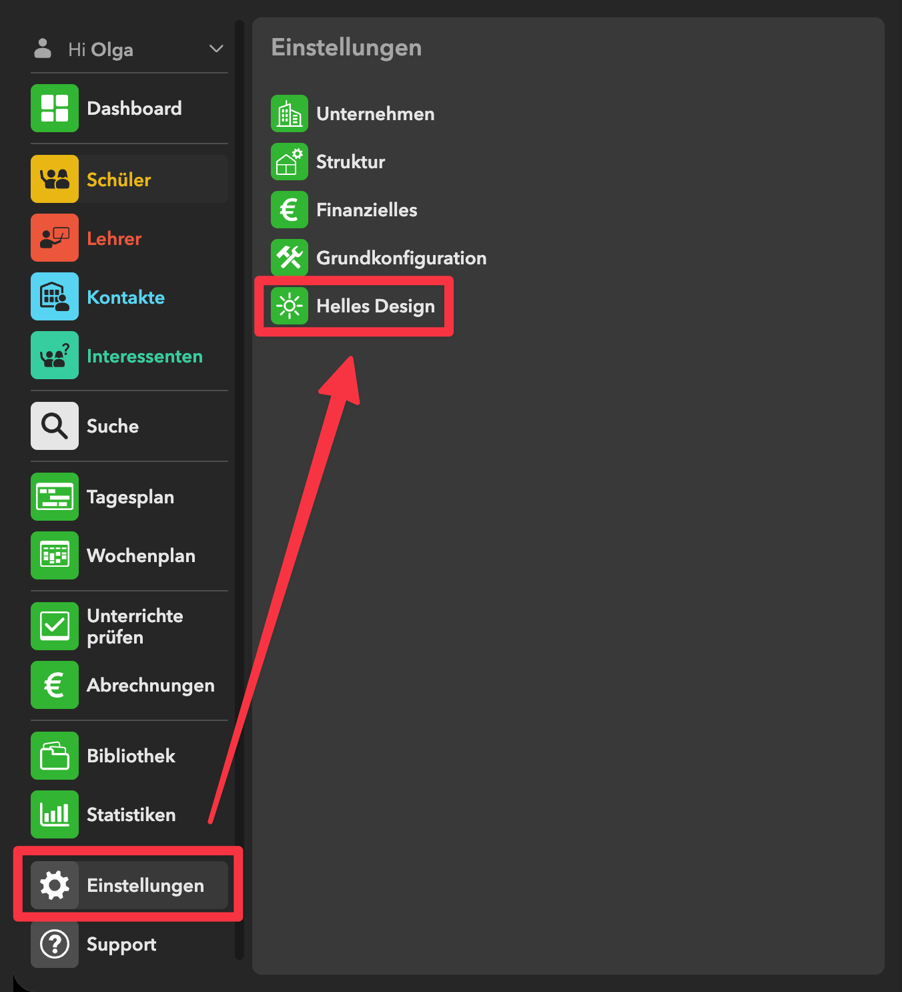Open Unternehmen settings
The height and width of the screenshot is (992, 902).
click(x=374, y=113)
